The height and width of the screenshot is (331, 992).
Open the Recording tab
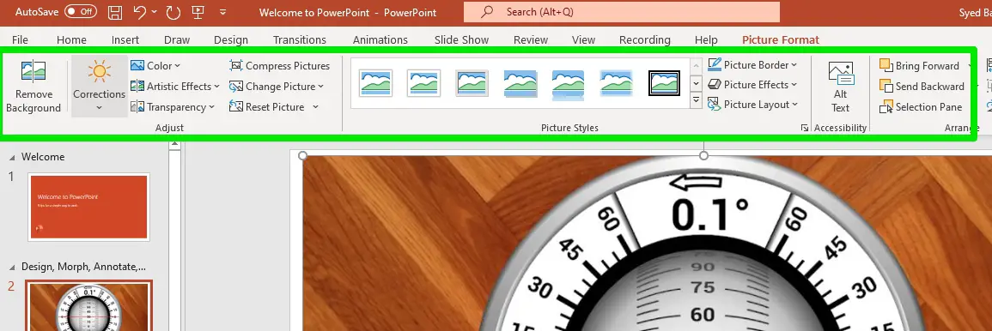[x=645, y=39]
